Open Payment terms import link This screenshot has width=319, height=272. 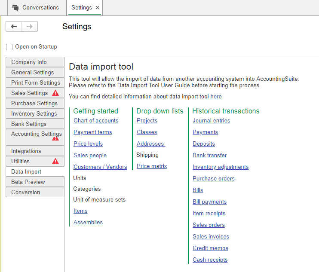[x=92, y=132]
